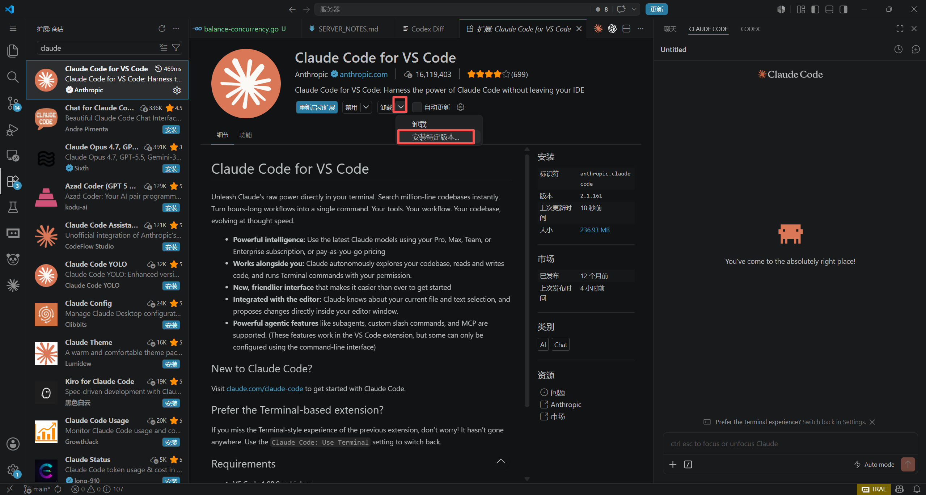Toggle primary side bar layout icon
Screen dimensions: 926x495
click(815, 9)
